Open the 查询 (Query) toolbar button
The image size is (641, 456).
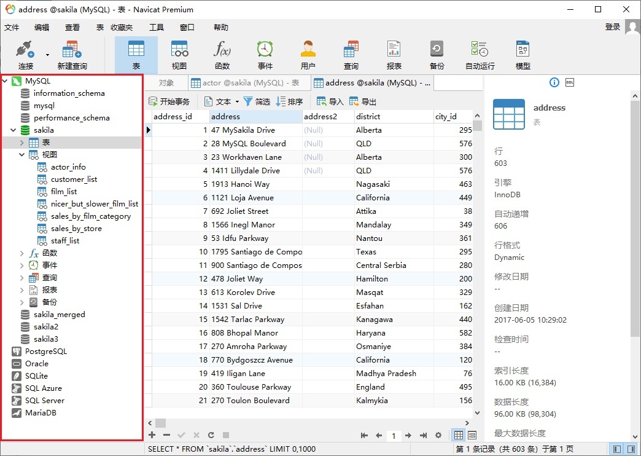pyautogui.click(x=351, y=55)
